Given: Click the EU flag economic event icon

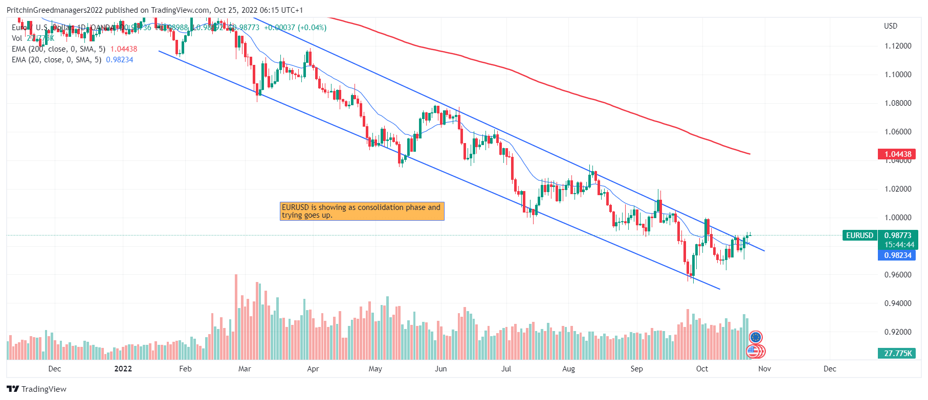Looking at the screenshot, I should (756, 337).
